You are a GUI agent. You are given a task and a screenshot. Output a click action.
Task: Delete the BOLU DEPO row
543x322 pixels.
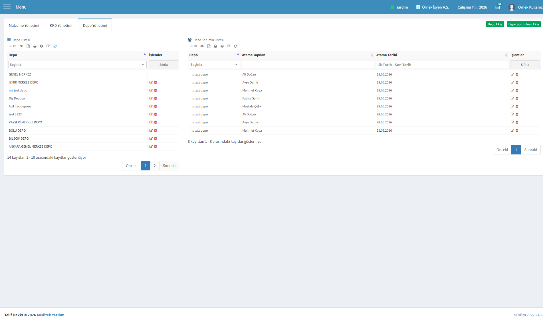pos(156,131)
